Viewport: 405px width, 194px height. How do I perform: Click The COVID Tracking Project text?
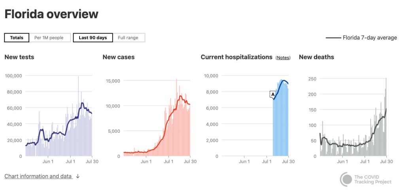pos(373,179)
